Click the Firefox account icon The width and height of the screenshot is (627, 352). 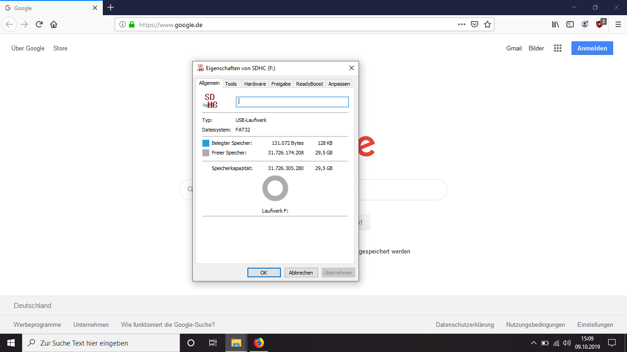click(x=585, y=24)
